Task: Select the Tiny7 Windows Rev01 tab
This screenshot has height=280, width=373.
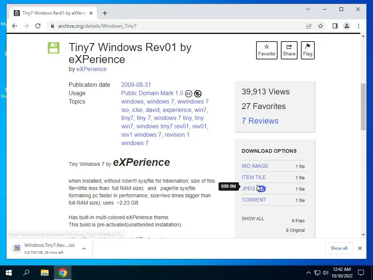Action: click(53, 13)
